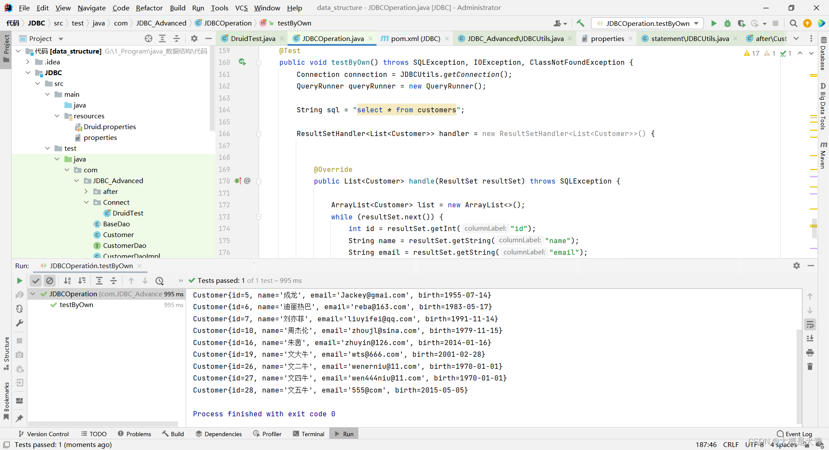Click the Debug bug icon in toolbar
This screenshot has height=450, width=829.
pos(728,23)
